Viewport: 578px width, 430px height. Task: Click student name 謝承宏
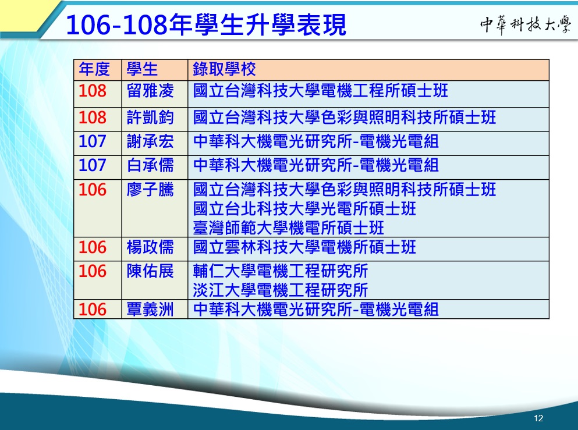[150, 141]
